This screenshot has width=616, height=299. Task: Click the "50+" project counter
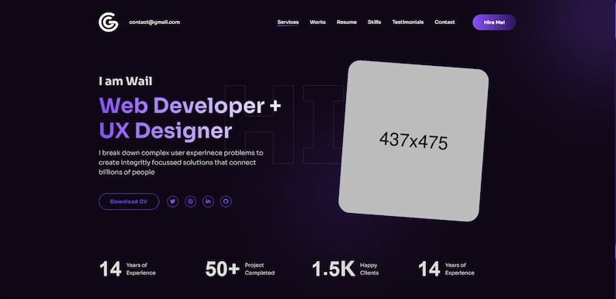coord(223,270)
